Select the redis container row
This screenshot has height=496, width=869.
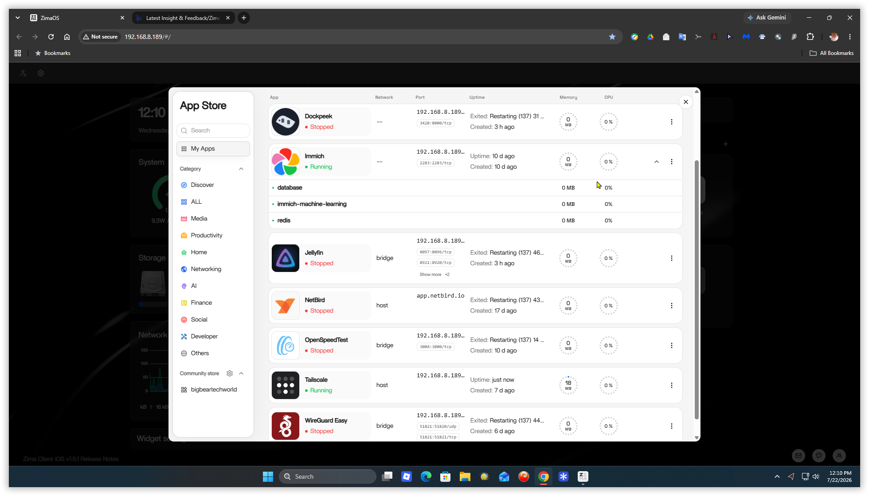(x=475, y=221)
